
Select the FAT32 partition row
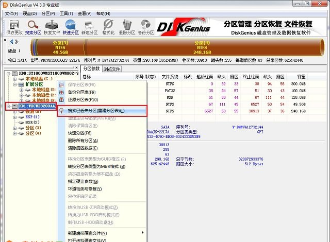(x=226, y=91)
